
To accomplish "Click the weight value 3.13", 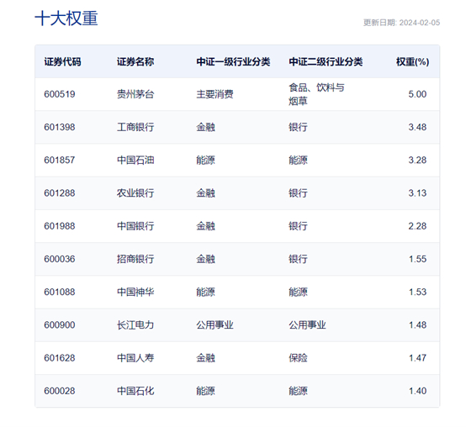I will 417,193.
